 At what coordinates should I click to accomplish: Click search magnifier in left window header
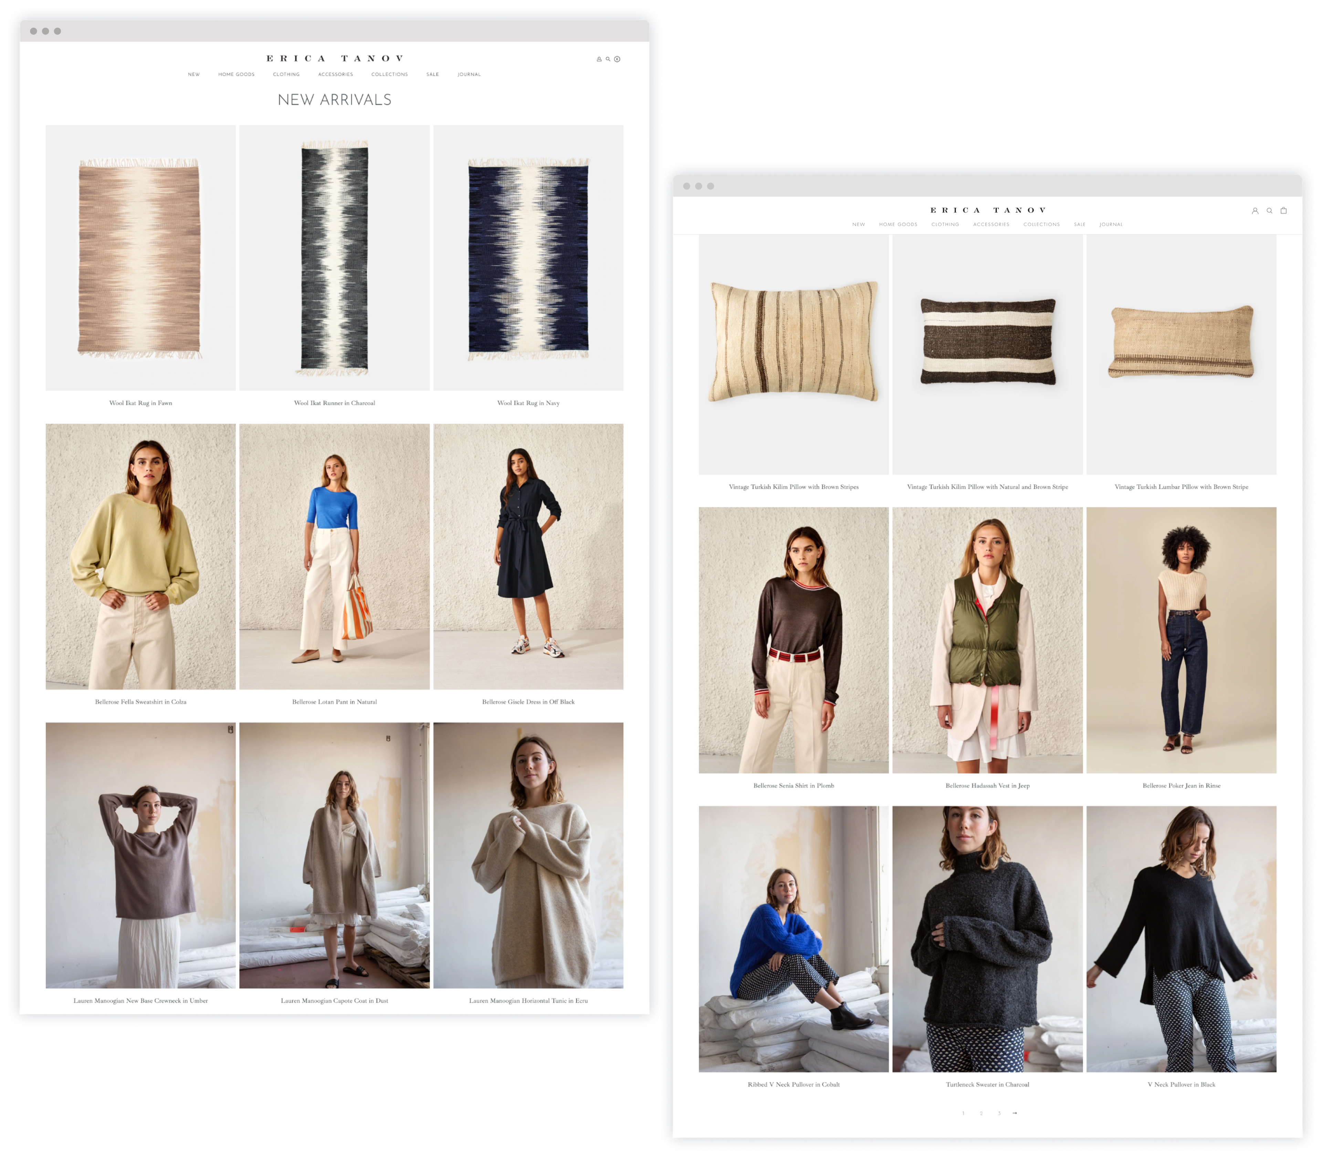coord(608,59)
